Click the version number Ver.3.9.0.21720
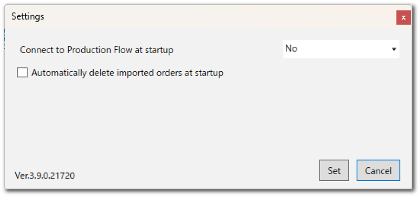This screenshot has width=420, height=197. pyautogui.click(x=45, y=175)
